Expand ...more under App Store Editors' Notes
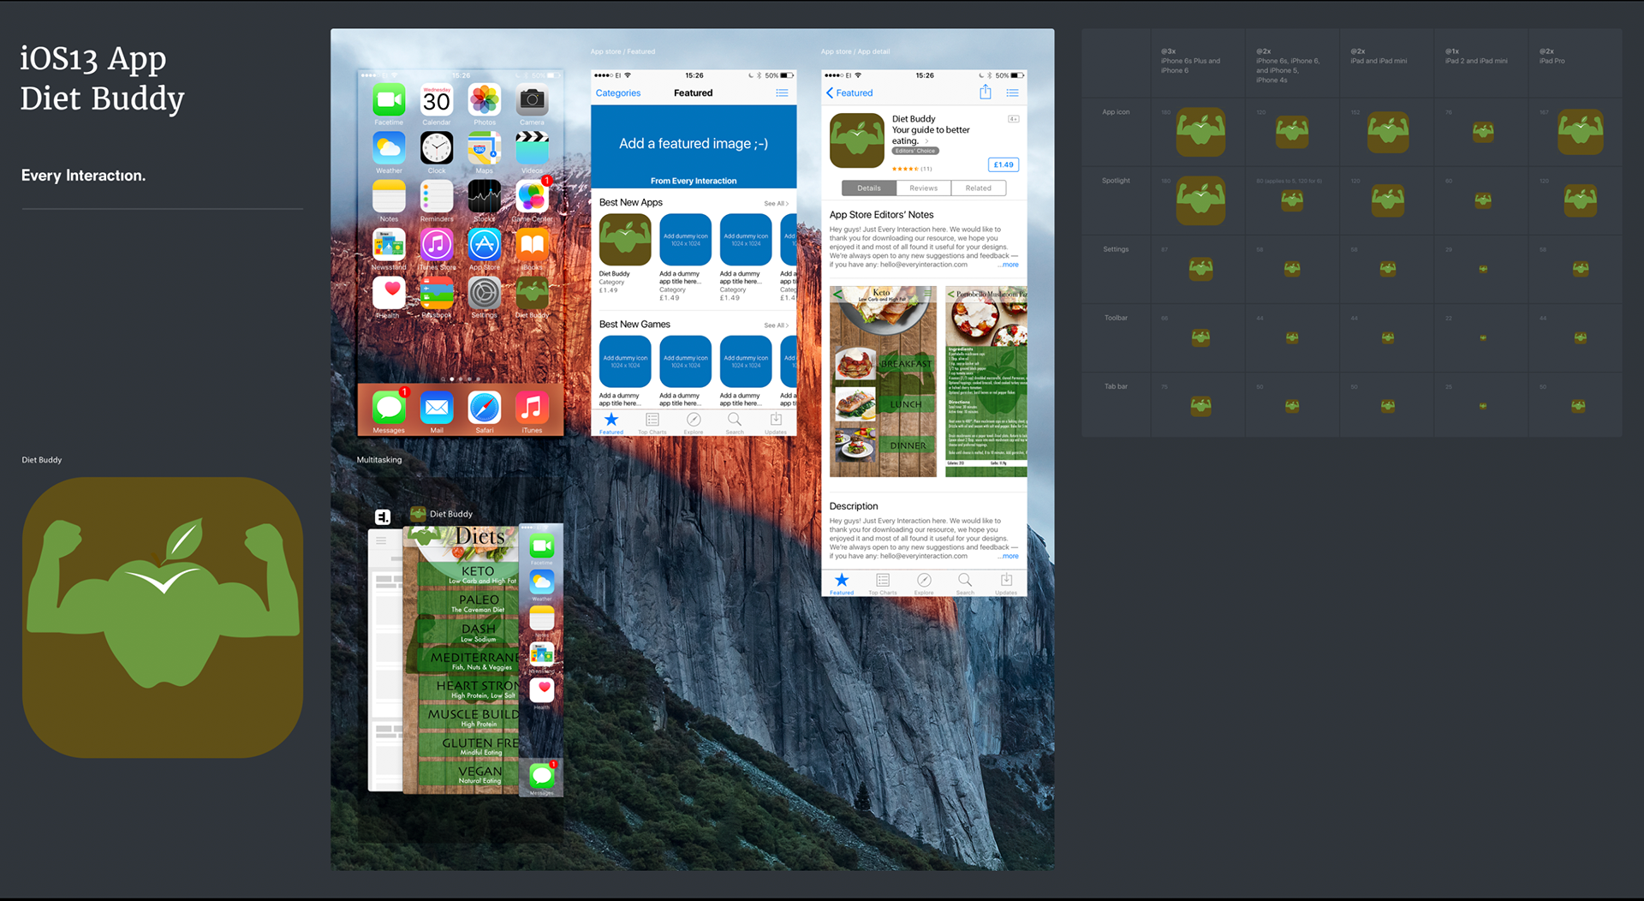The width and height of the screenshot is (1644, 901). [1009, 265]
